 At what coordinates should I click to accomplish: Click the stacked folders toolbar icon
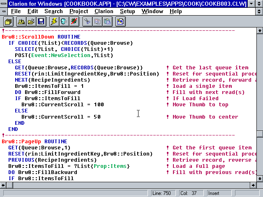point(8,22)
